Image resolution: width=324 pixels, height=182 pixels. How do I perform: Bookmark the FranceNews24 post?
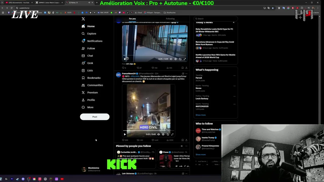[x=183, y=140]
